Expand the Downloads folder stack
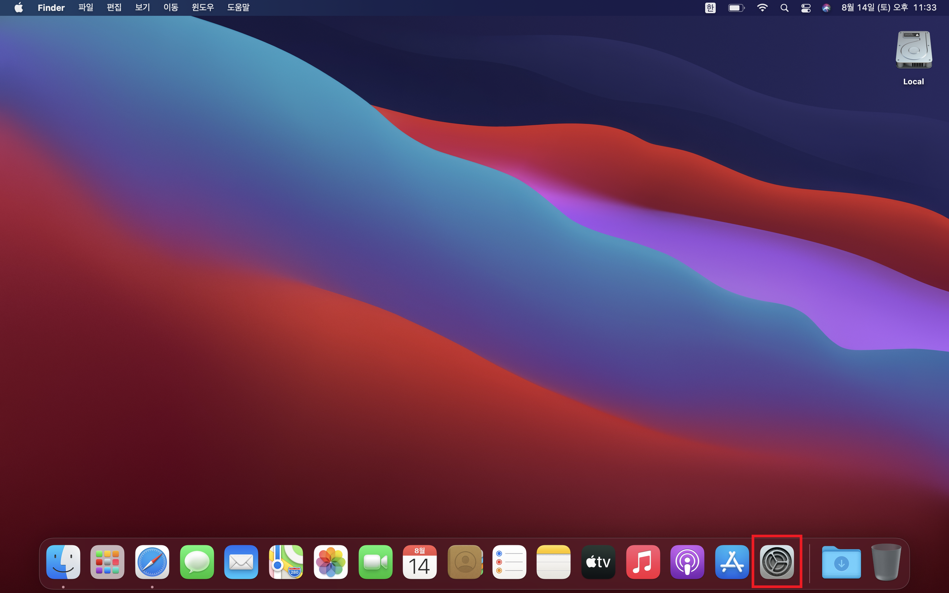The width and height of the screenshot is (949, 593). coord(841,562)
